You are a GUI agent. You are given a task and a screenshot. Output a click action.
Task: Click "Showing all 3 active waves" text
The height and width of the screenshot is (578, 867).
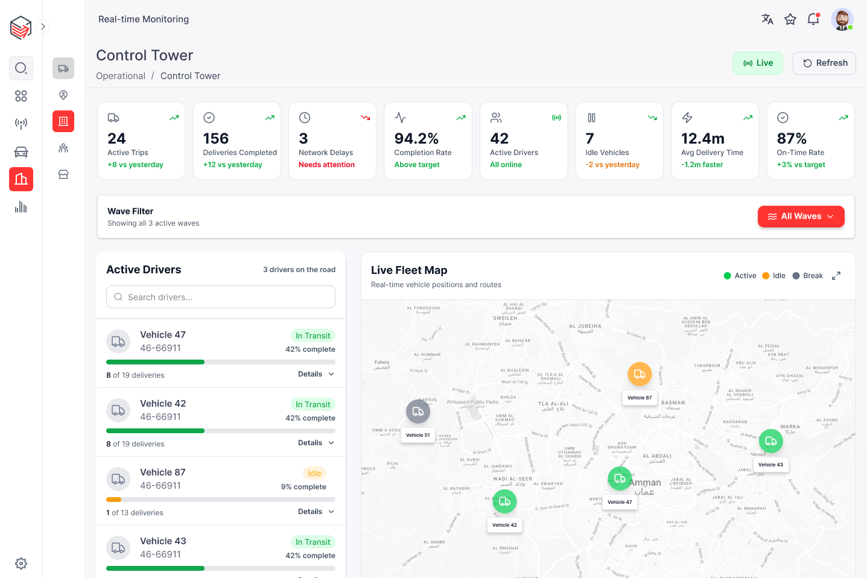(153, 223)
